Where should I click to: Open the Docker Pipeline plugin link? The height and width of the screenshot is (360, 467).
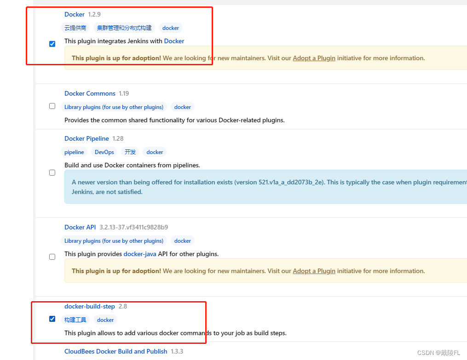click(x=86, y=138)
